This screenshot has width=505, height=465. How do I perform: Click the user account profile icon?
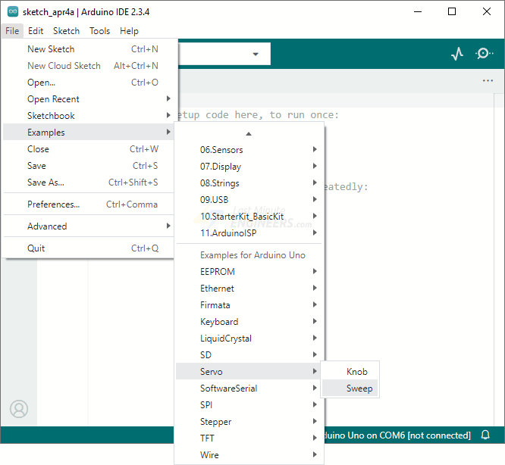(19, 409)
